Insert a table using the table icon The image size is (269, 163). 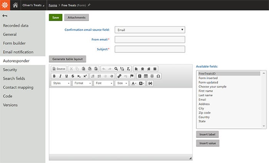[x=146, y=76]
